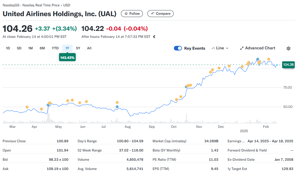
Task: Select the All time range
Action: tap(89, 48)
